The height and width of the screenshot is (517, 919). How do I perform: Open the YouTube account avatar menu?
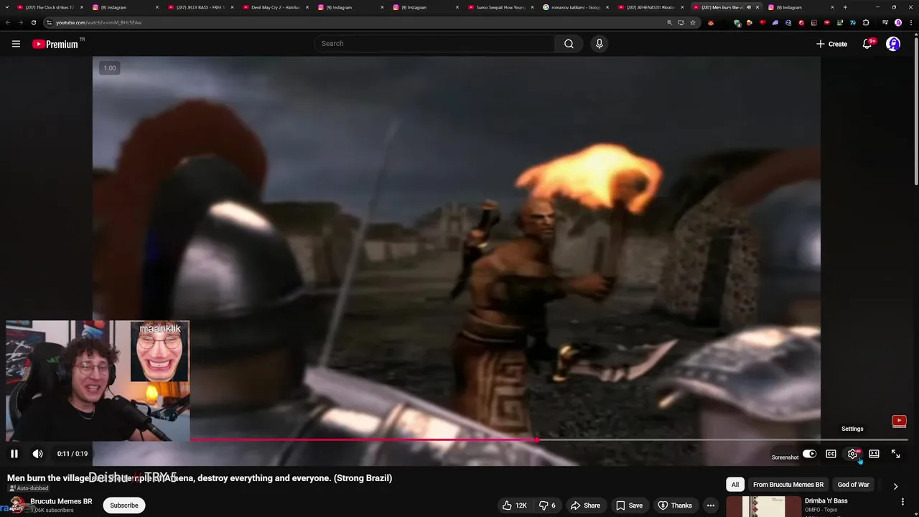click(x=893, y=44)
